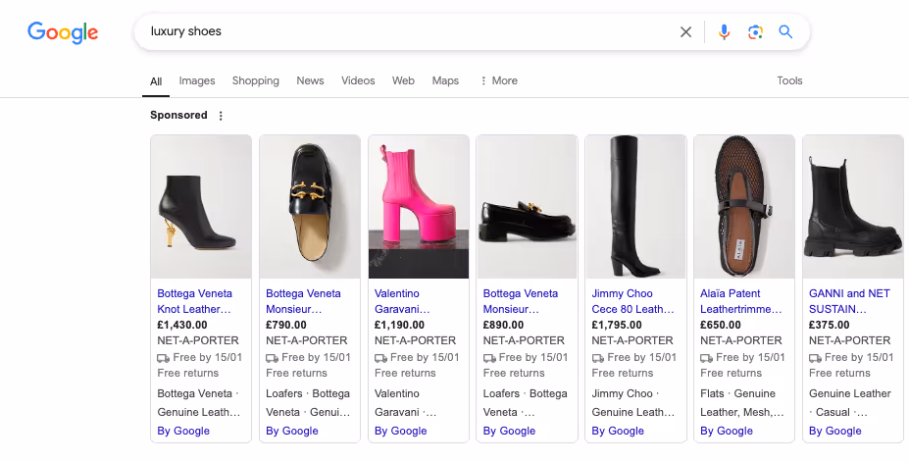The height and width of the screenshot is (462, 909).
Task: Expand the More search categories menu
Action: pyautogui.click(x=498, y=80)
